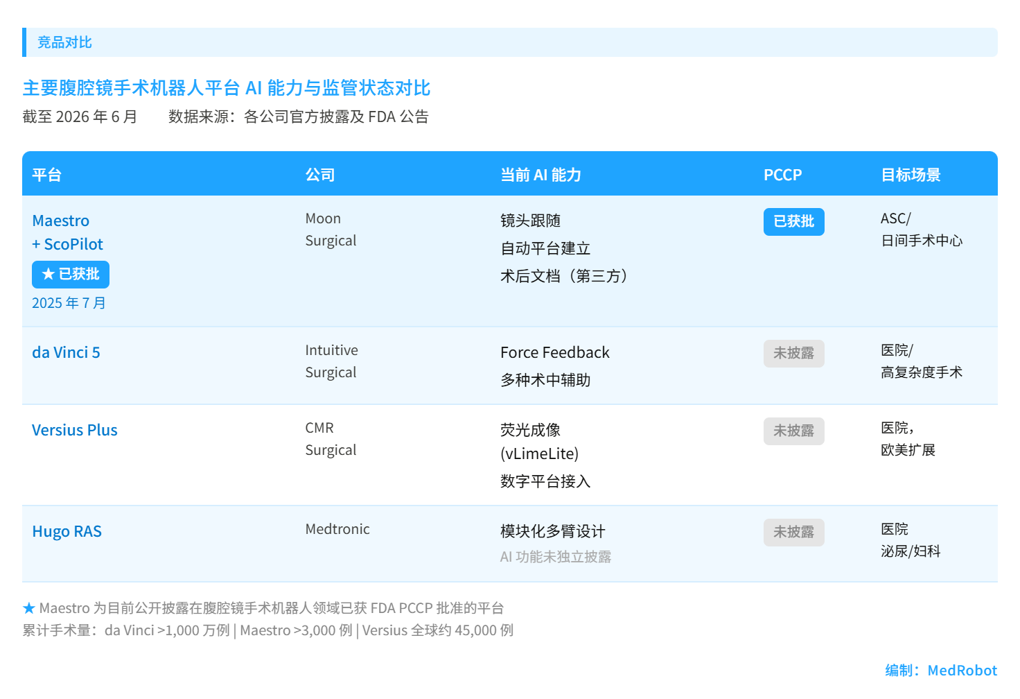Click the Intuitive Surgical company cell
This screenshot has height=699, width=1020.
pos(331,361)
